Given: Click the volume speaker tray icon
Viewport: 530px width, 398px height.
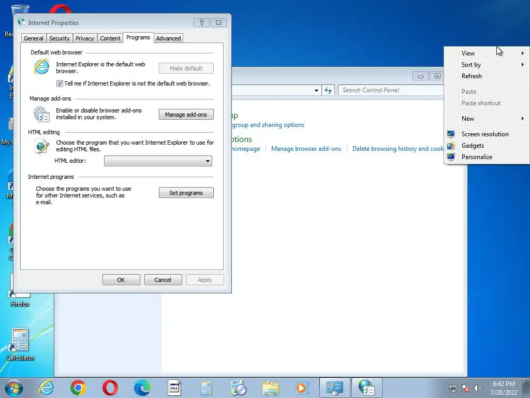Looking at the screenshot, I should coord(478,388).
